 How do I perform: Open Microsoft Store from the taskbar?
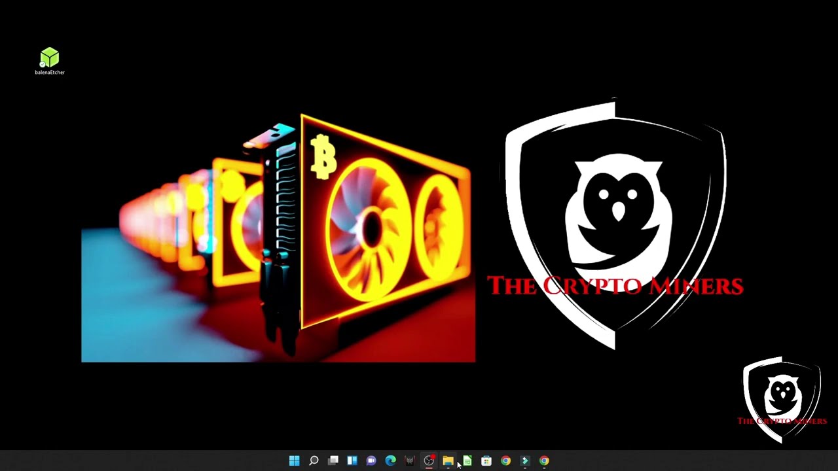point(486,461)
